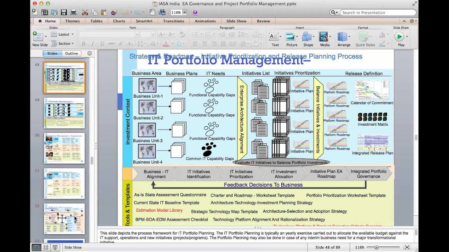The width and height of the screenshot is (449, 252).
Task: Collapse the ribbon with the chevron
Action: [x=404, y=21]
